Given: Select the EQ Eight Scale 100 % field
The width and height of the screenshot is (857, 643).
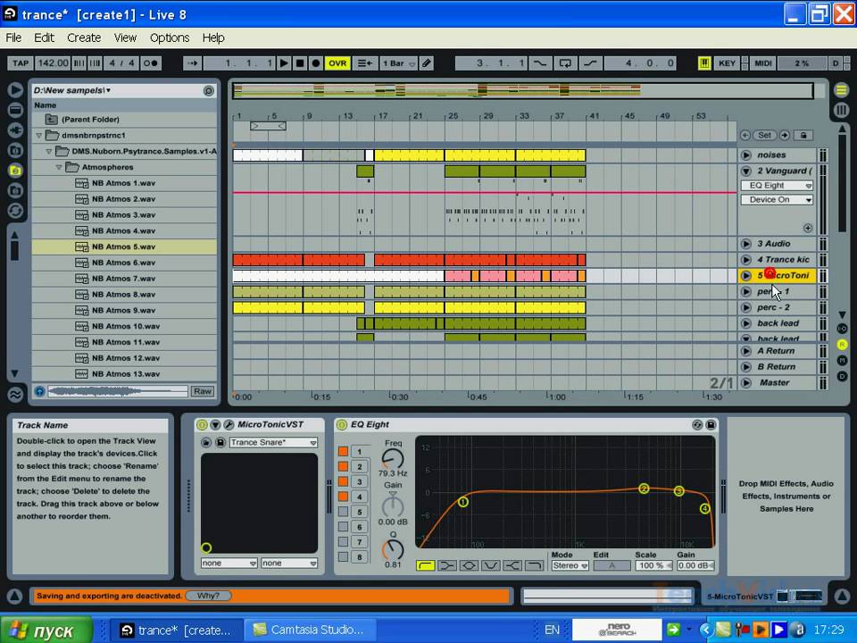Looking at the screenshot, I should tap(653, 566).
